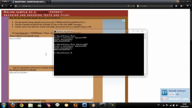Go forward with the browser forward arrow
This screenshot has height=108, width=192.
6,6
